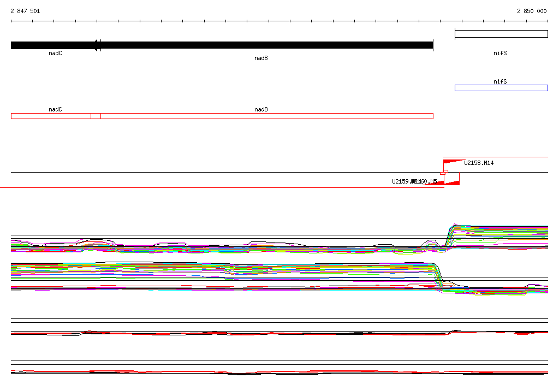
Task: Click the nadC label above the red box
Action: coord(55,110)
